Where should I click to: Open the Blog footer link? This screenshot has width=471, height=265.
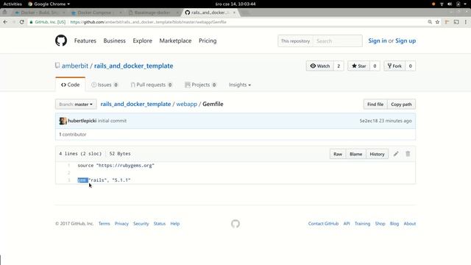tap(394, 224)
